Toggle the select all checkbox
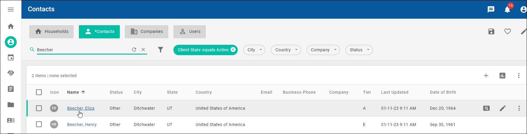The height and width of the screenshot is (134, 527). pyautogui.click(x=39, y=92)
